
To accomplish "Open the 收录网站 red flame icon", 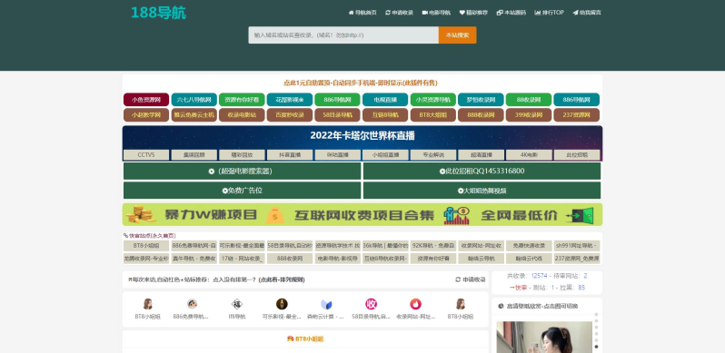I will pyautogui.click(x=416, y=304).
